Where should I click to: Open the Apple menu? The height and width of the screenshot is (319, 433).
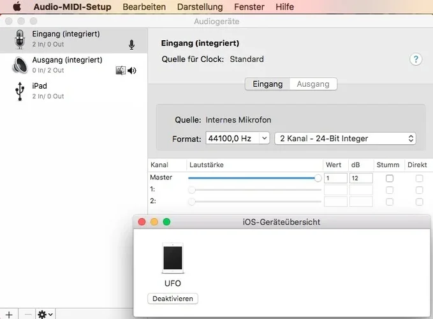[x=17, y=6]
